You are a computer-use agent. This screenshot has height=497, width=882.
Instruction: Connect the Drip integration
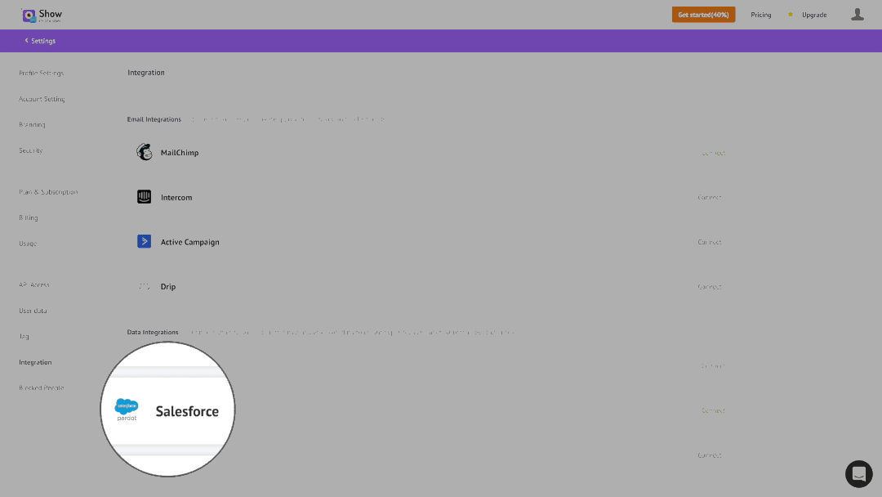[710, 287]
